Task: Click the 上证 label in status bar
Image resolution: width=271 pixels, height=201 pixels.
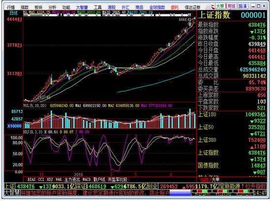Action: pyautogui.click(x=9, y=186)
